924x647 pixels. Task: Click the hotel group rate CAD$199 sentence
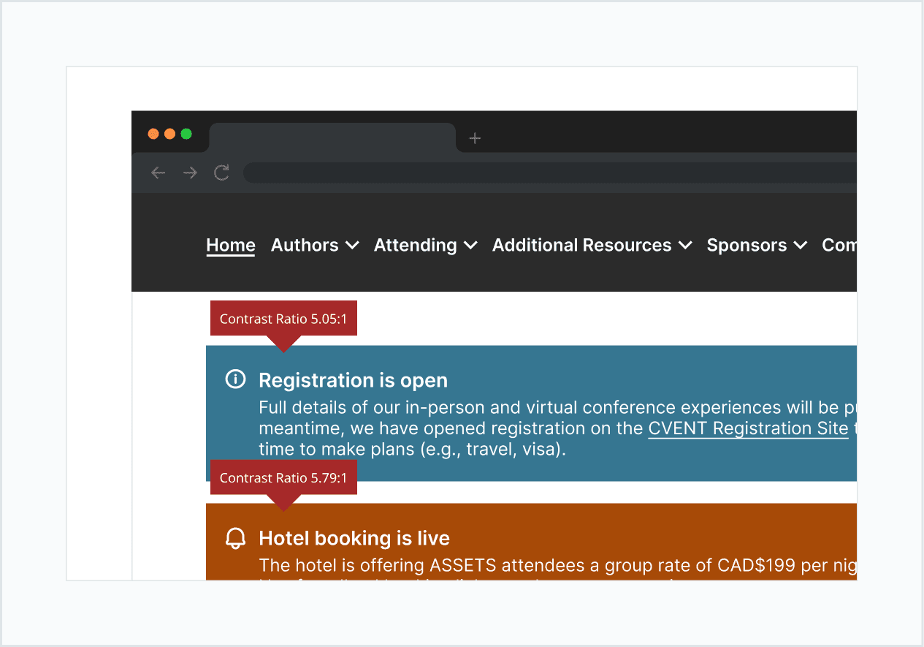click(558, 565)
